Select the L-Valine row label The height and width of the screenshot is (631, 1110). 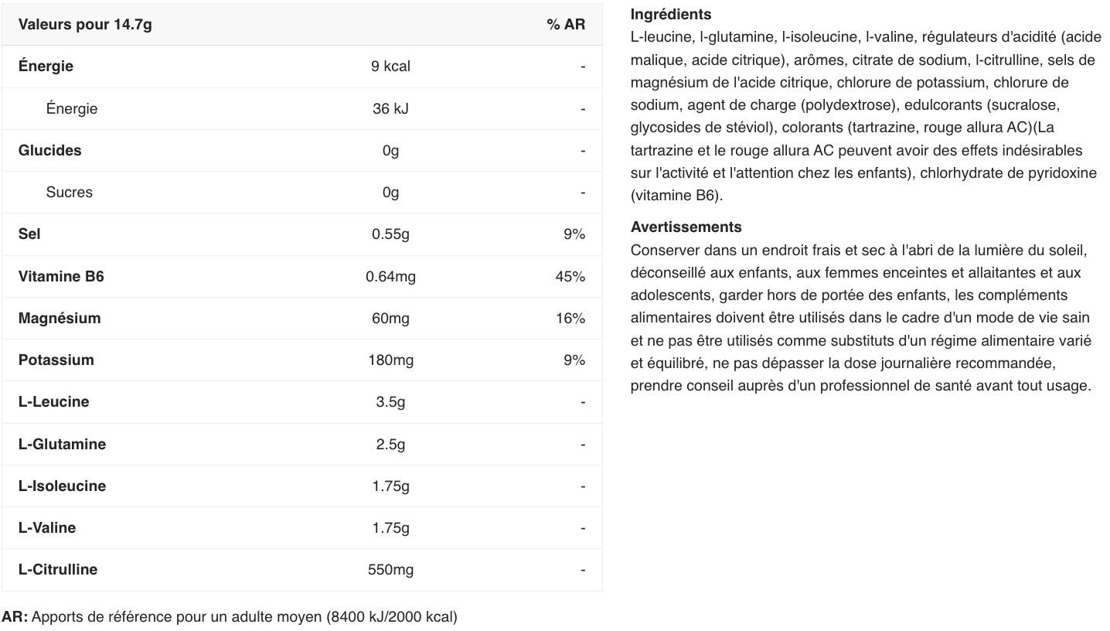[x=47, y=528]
